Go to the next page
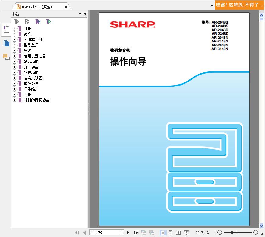This screenshot has height=237, width=265. [128, 233]
